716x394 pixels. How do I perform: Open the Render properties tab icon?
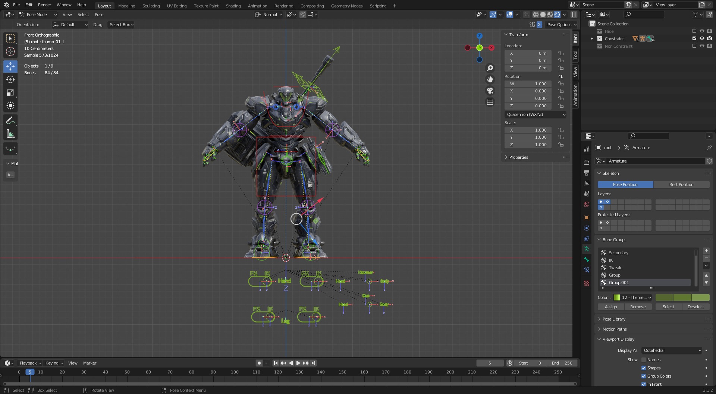(x=587, y=162)
